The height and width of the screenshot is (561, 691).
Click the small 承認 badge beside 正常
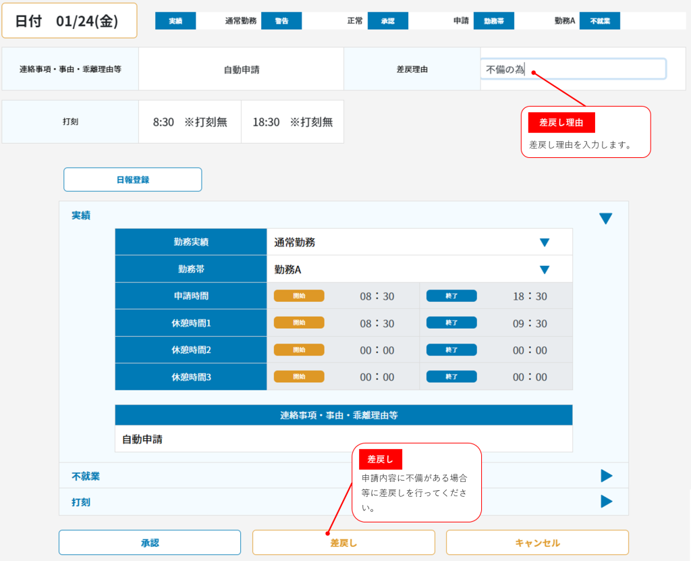[x=387, y=21]
